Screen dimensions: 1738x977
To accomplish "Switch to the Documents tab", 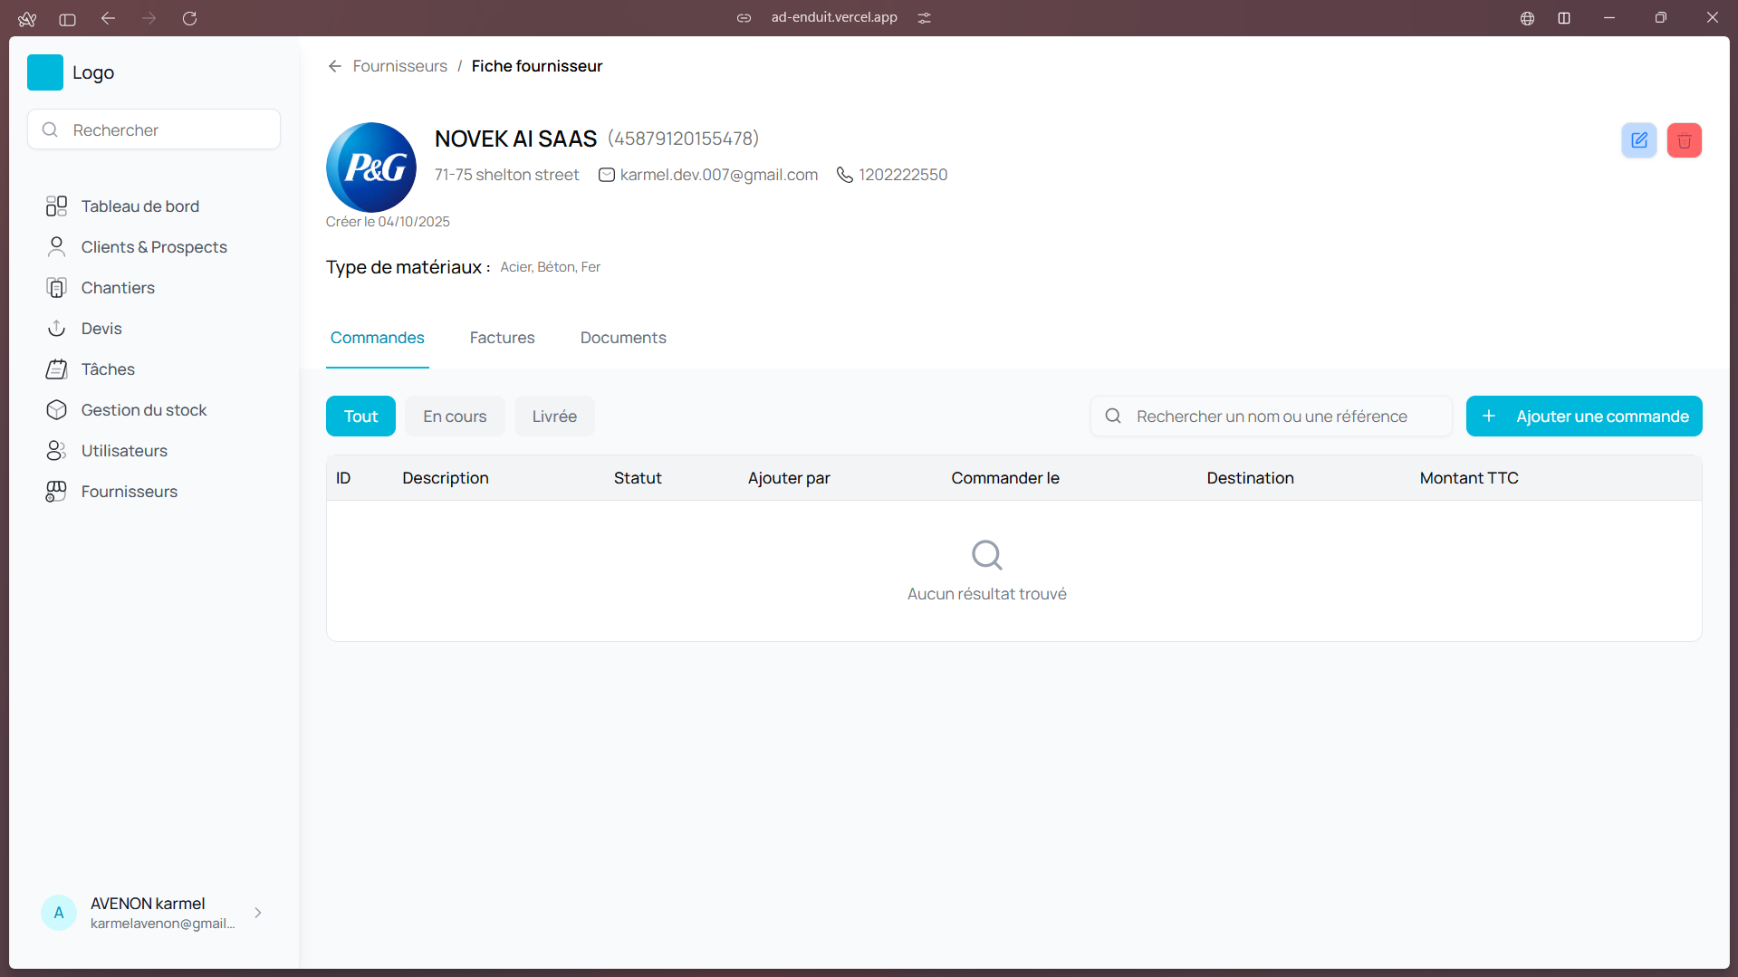I will 623,338.
